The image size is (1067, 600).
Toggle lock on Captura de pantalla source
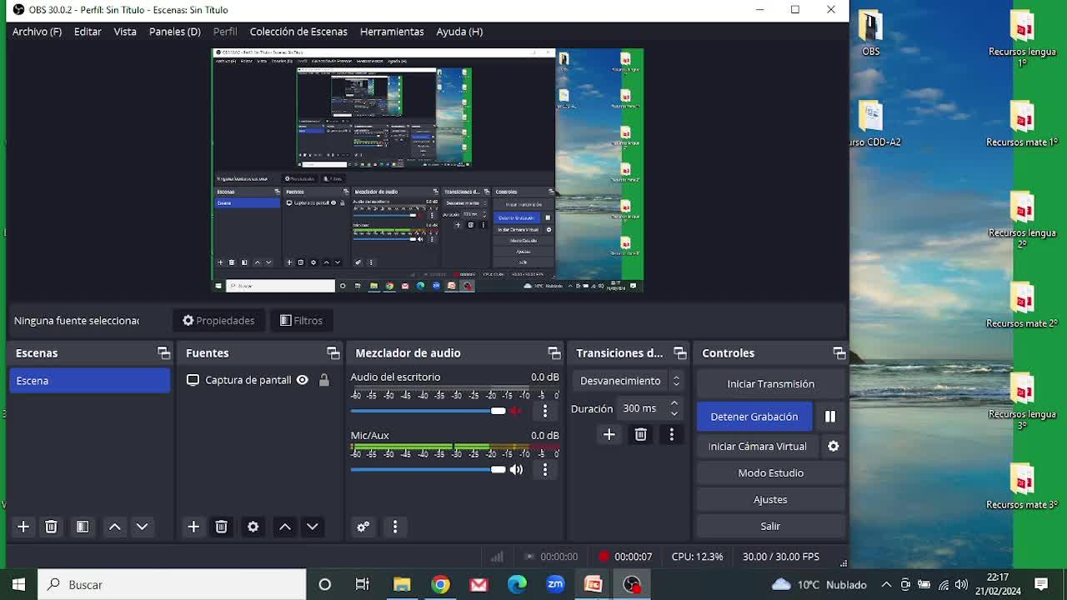pos(324,380)
